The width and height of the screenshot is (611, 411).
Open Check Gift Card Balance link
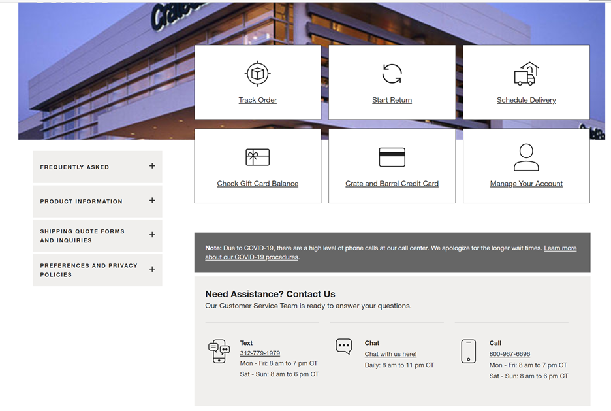tap(258, 184)
